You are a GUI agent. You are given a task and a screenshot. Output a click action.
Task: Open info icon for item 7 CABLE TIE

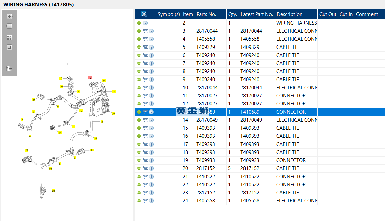click(x=151, y=63)
